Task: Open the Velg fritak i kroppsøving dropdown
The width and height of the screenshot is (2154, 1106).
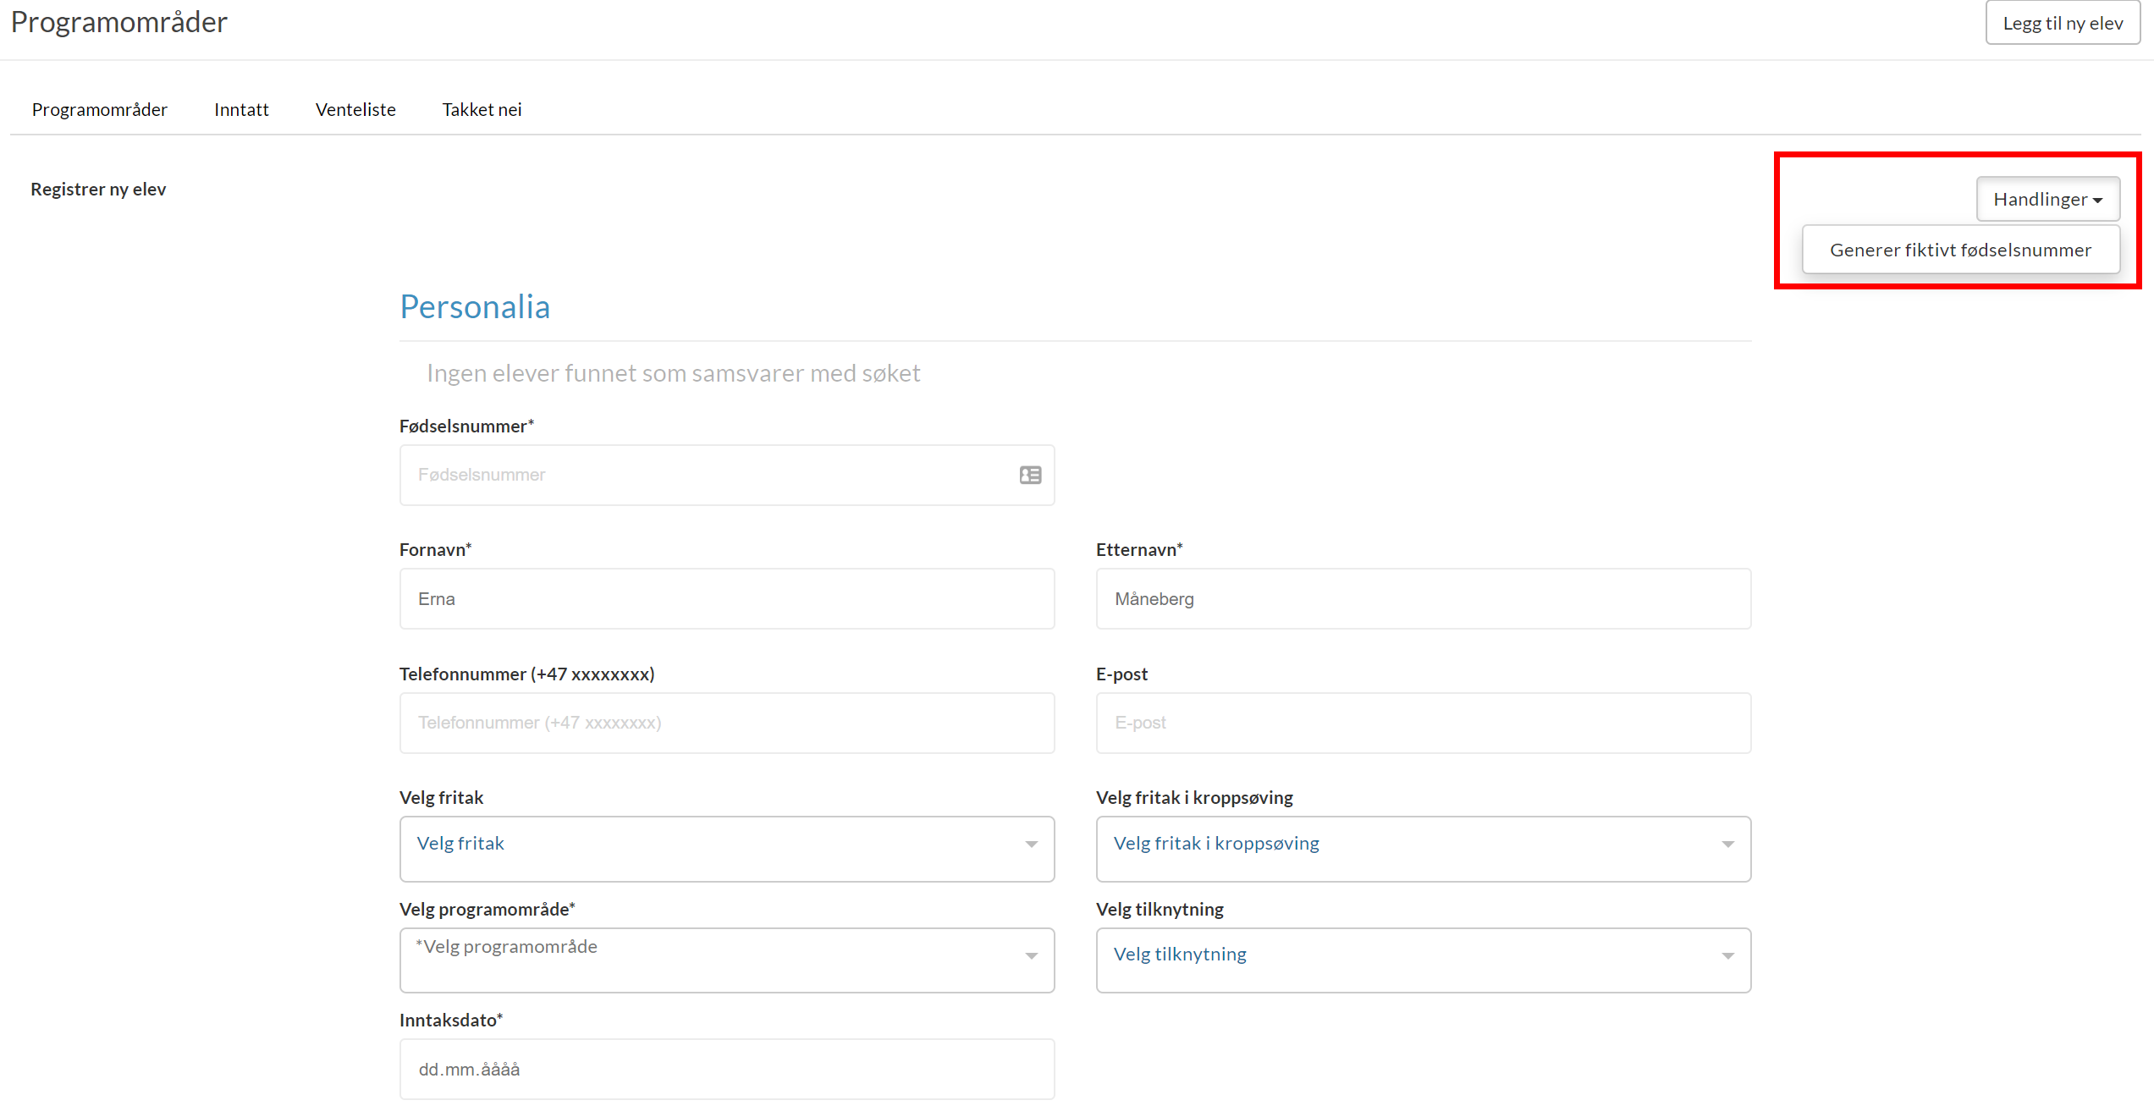Action: coord(1424,849)
